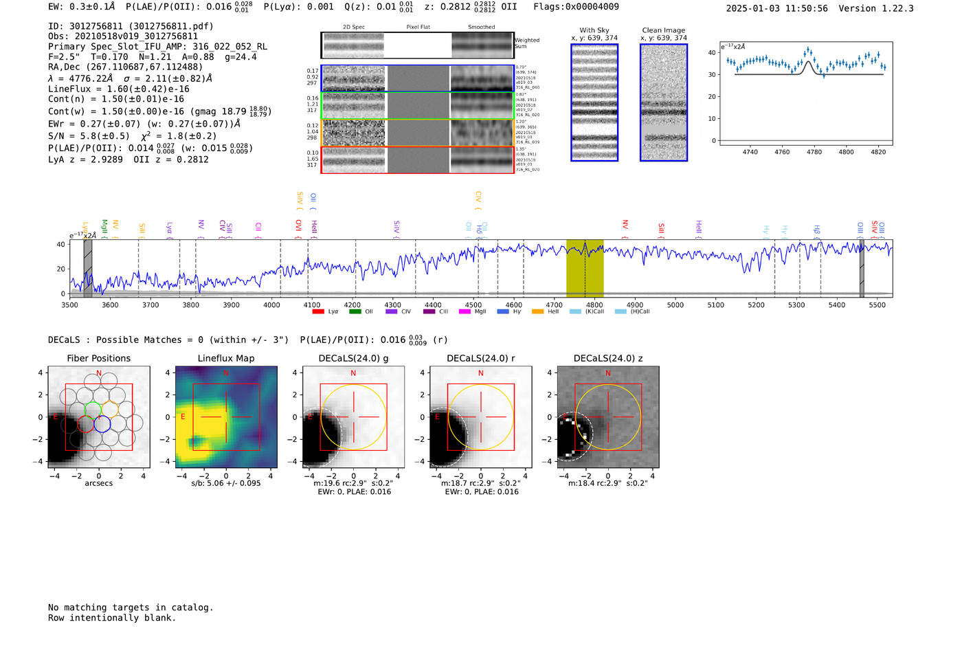Viewport: 962px width, 655px height.
Task: Click 'No matching targets in catalog.' message
Action: (x=131, y=608)
